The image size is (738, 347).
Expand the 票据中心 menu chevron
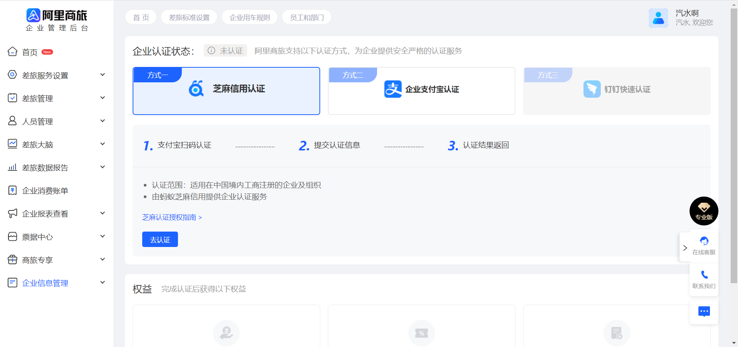[x=103, y=236]
